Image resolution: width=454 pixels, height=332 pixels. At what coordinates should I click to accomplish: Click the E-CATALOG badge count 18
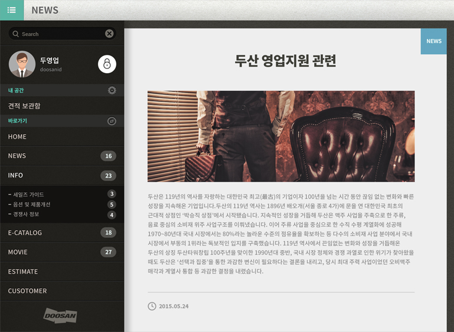(x=108, y=232)
